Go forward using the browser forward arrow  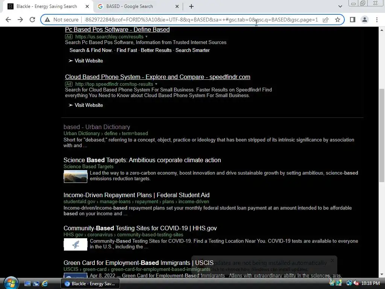(20, 20)
